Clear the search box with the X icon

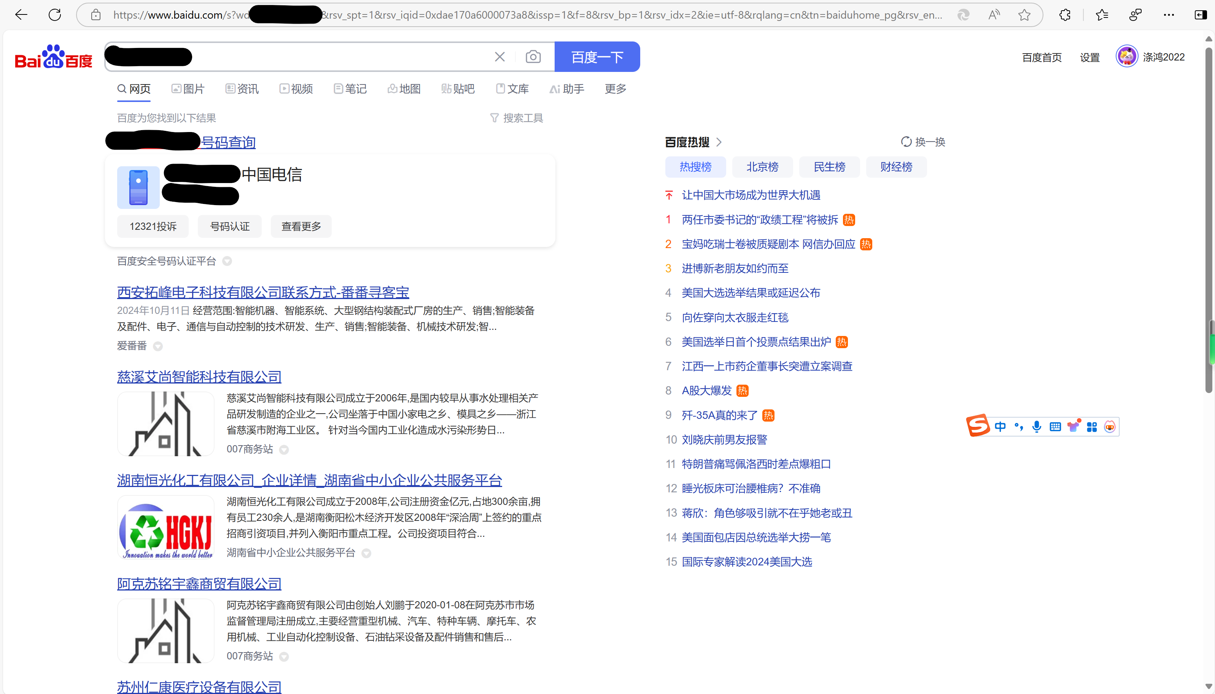[x=500, y=57]
